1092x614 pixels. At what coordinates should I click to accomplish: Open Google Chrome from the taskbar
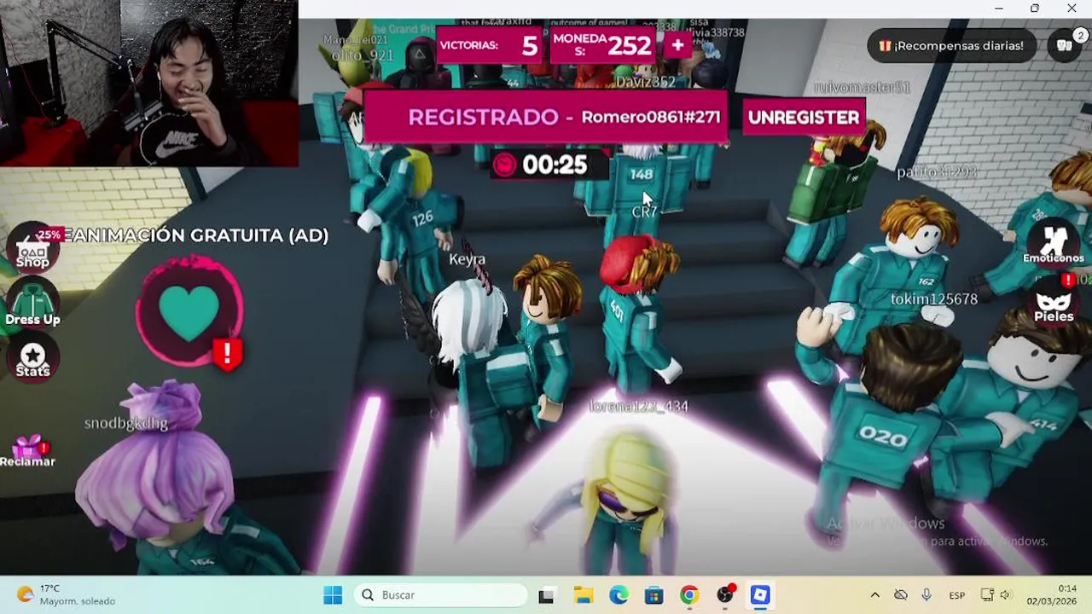coord(689,595)
